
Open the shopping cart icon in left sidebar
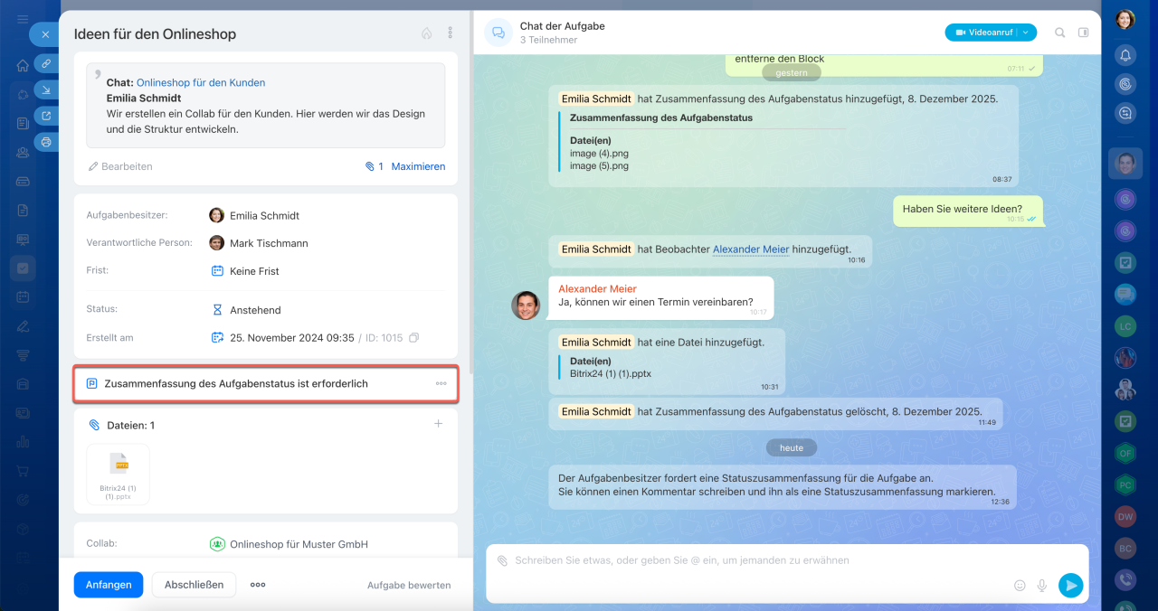[23, 471]
